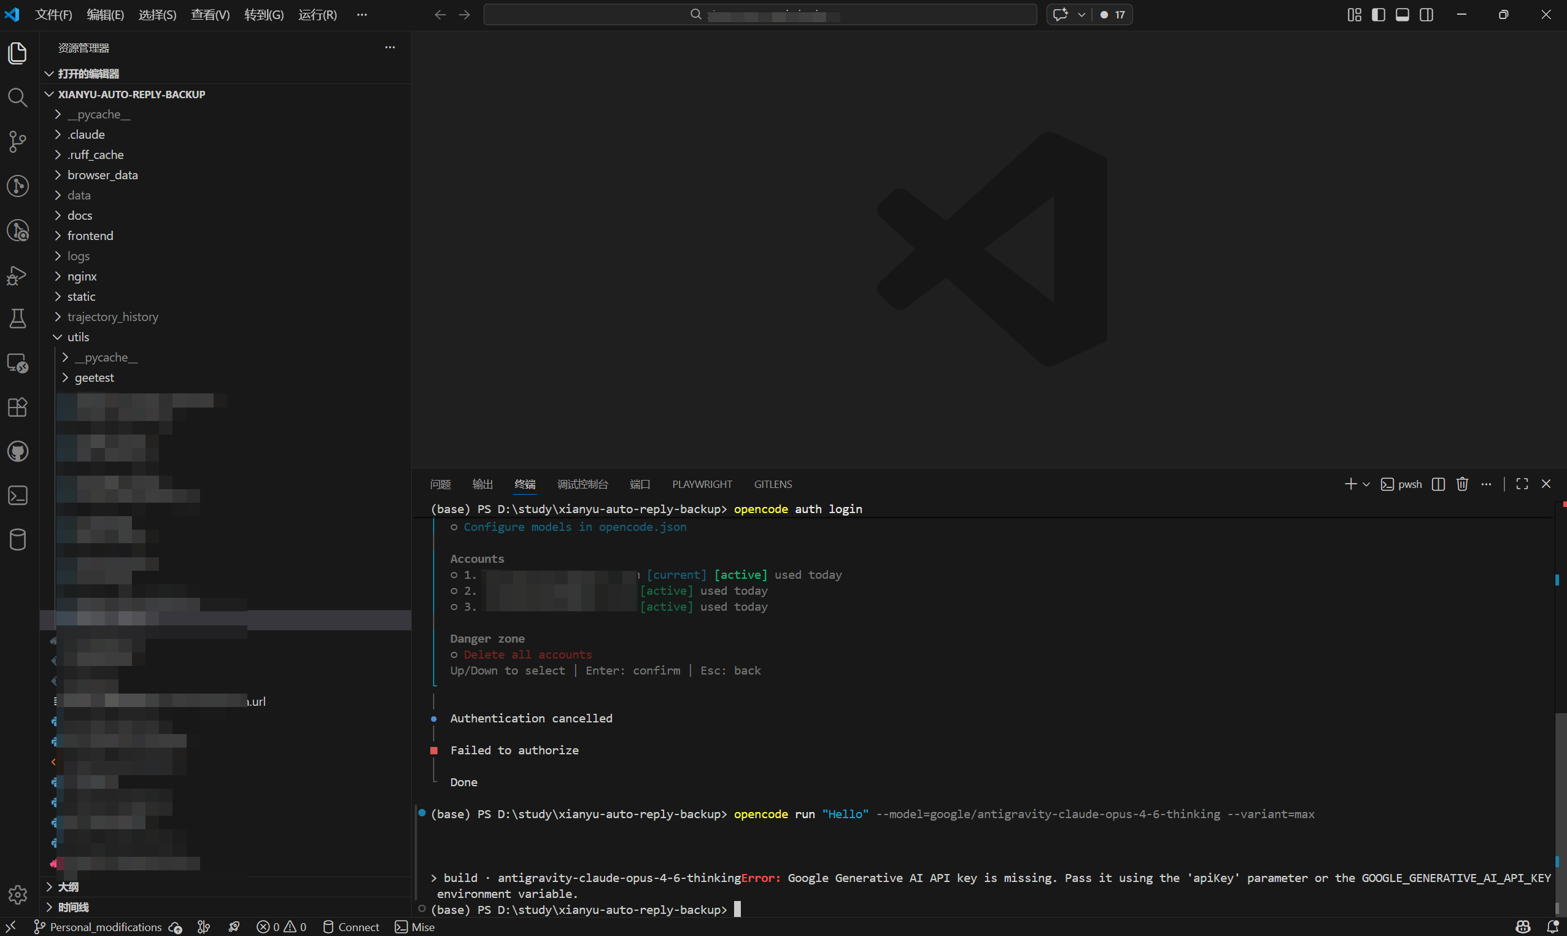Click Connect in the status bar
This screenshot has width=1567, height=936.
pyautogui.click(x=351, y=927)
